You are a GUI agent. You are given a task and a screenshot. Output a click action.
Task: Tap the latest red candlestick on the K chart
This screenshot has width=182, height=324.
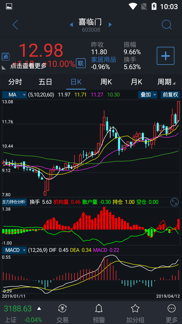click(x=178, y=111)
